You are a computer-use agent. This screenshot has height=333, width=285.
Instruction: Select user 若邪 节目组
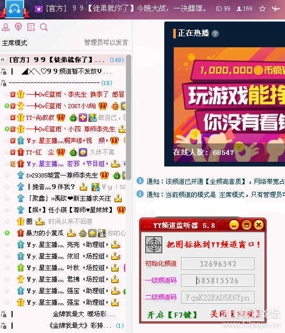[x=63, y=164]
